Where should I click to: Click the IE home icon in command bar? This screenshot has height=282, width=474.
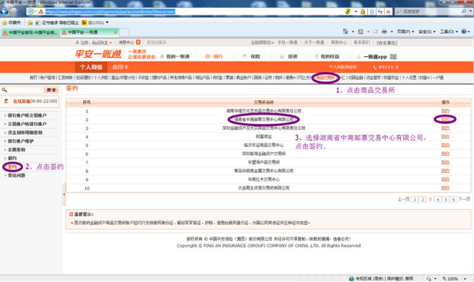[345, 32]
